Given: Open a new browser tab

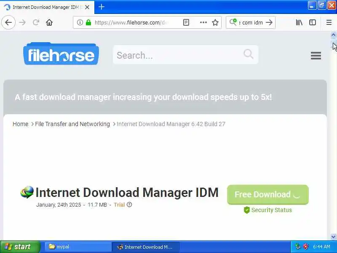Looking at the screenshot, I should click(x=102, y=7).
